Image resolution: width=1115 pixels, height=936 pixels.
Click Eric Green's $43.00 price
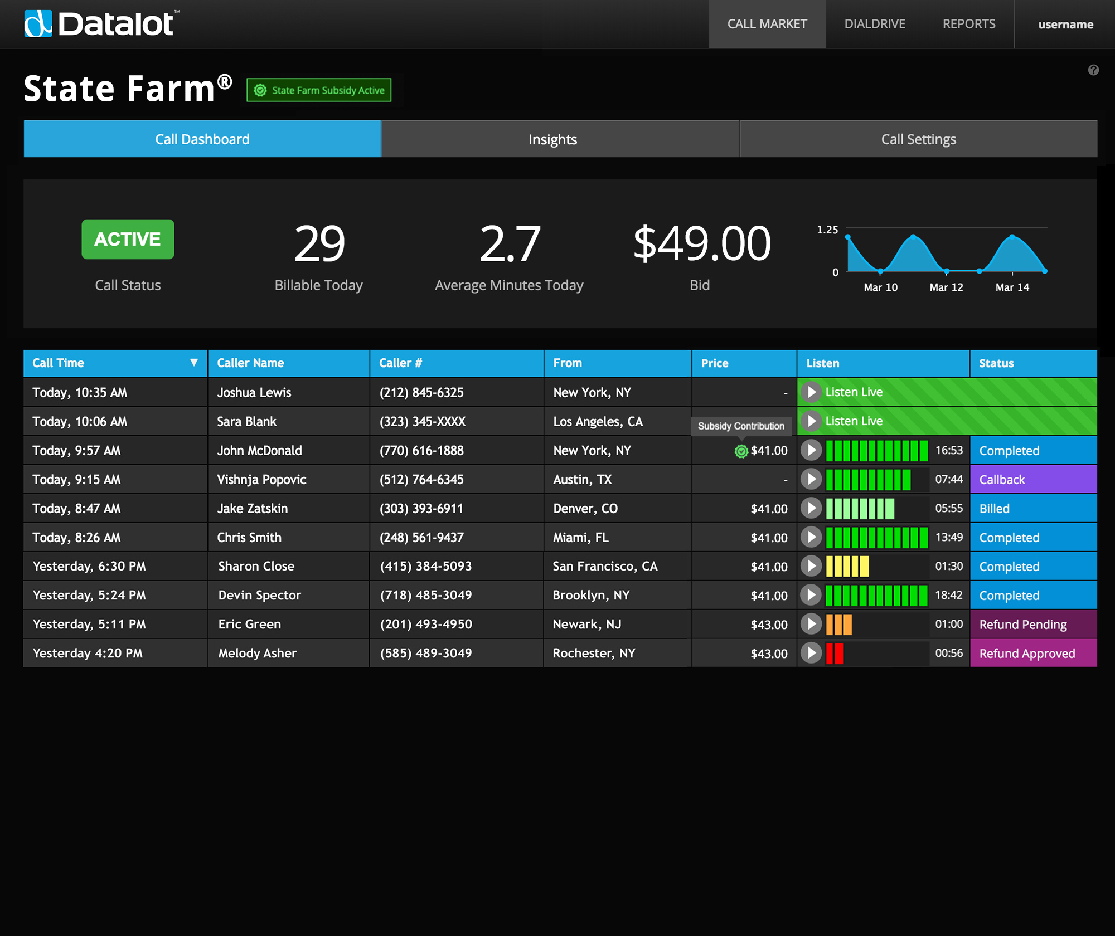coord(769,625)
